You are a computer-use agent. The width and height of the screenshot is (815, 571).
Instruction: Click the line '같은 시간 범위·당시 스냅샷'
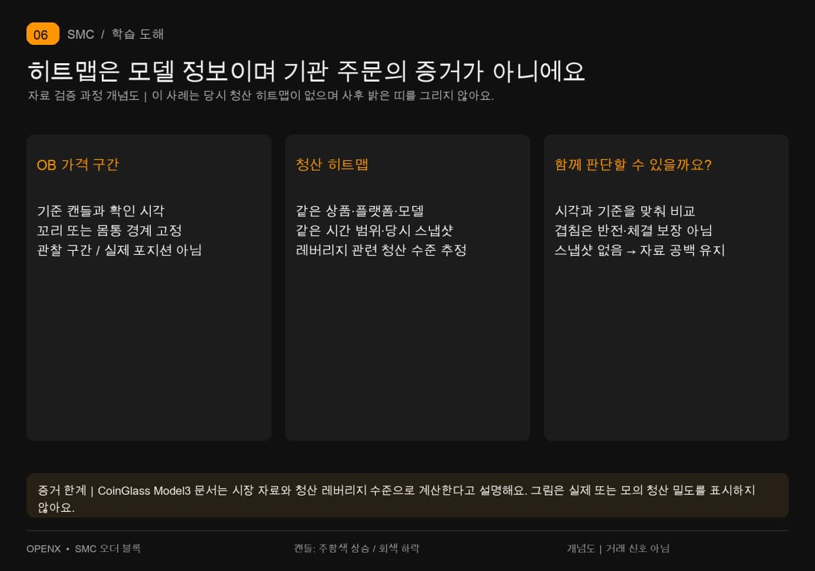374,230
